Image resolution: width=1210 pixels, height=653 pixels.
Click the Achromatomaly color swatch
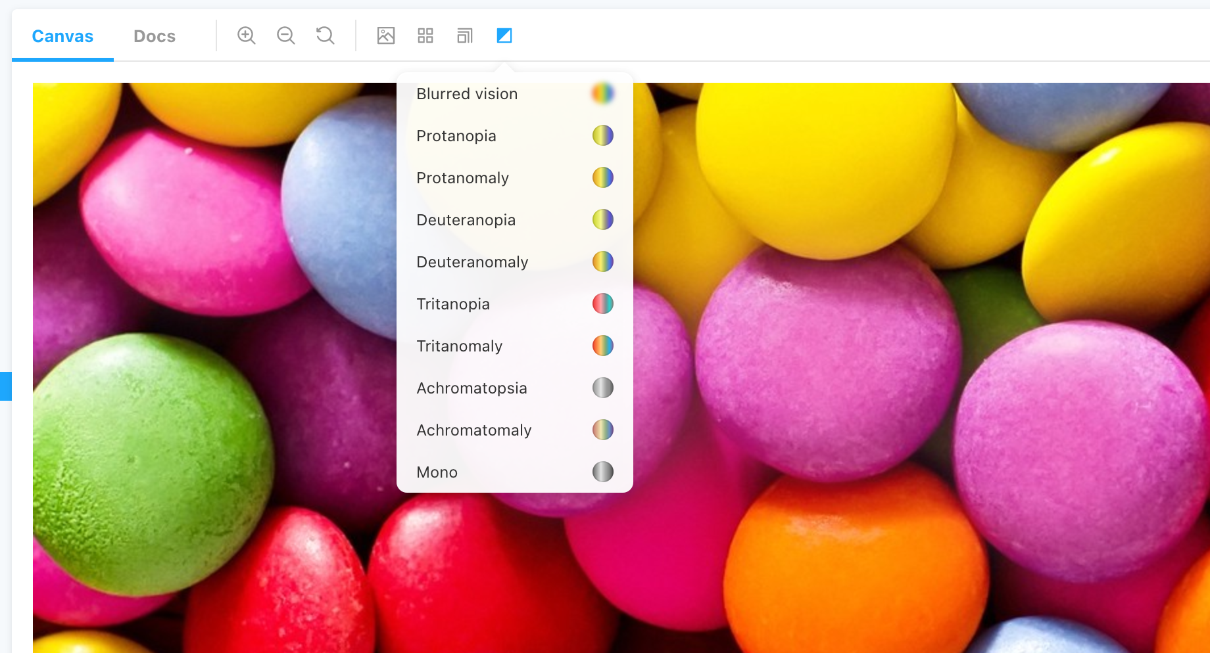click(603, 430)
